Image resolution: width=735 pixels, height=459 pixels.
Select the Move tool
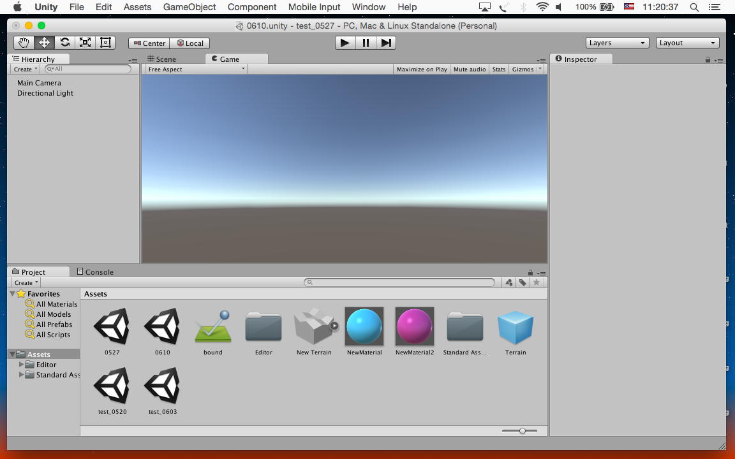[x=44, y=43]
